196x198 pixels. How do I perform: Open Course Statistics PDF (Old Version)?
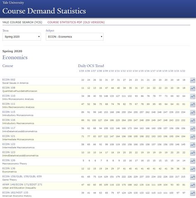pyautogui.click(x=76, y=22)
